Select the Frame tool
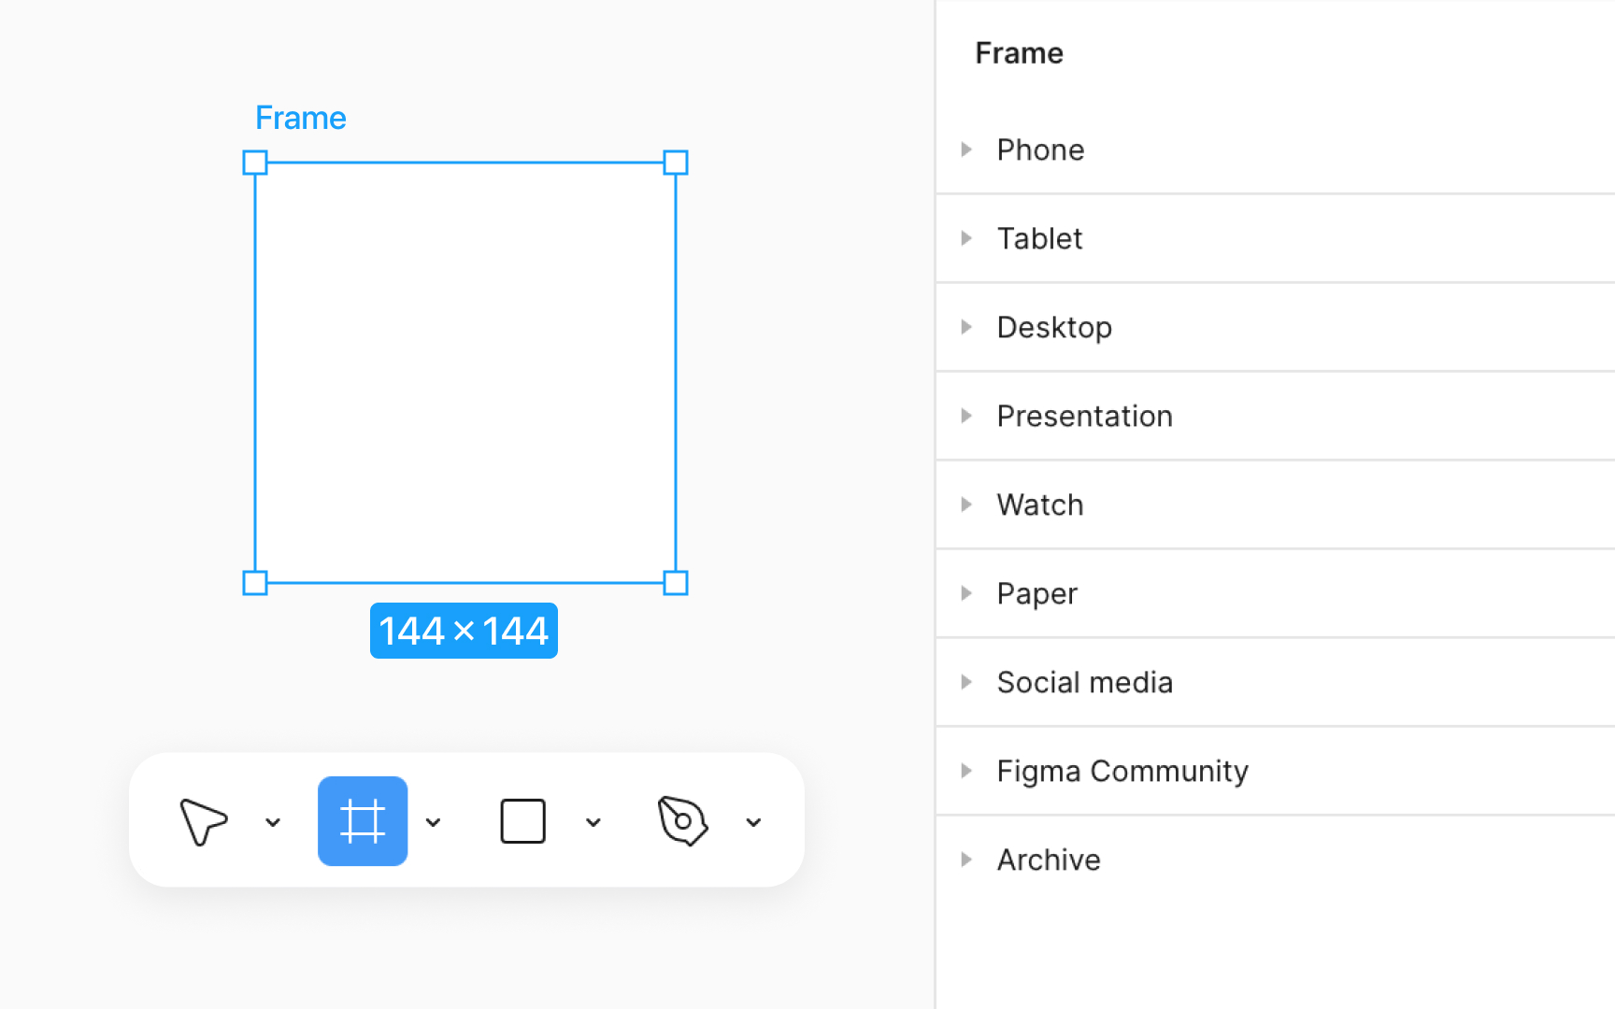 363,821
